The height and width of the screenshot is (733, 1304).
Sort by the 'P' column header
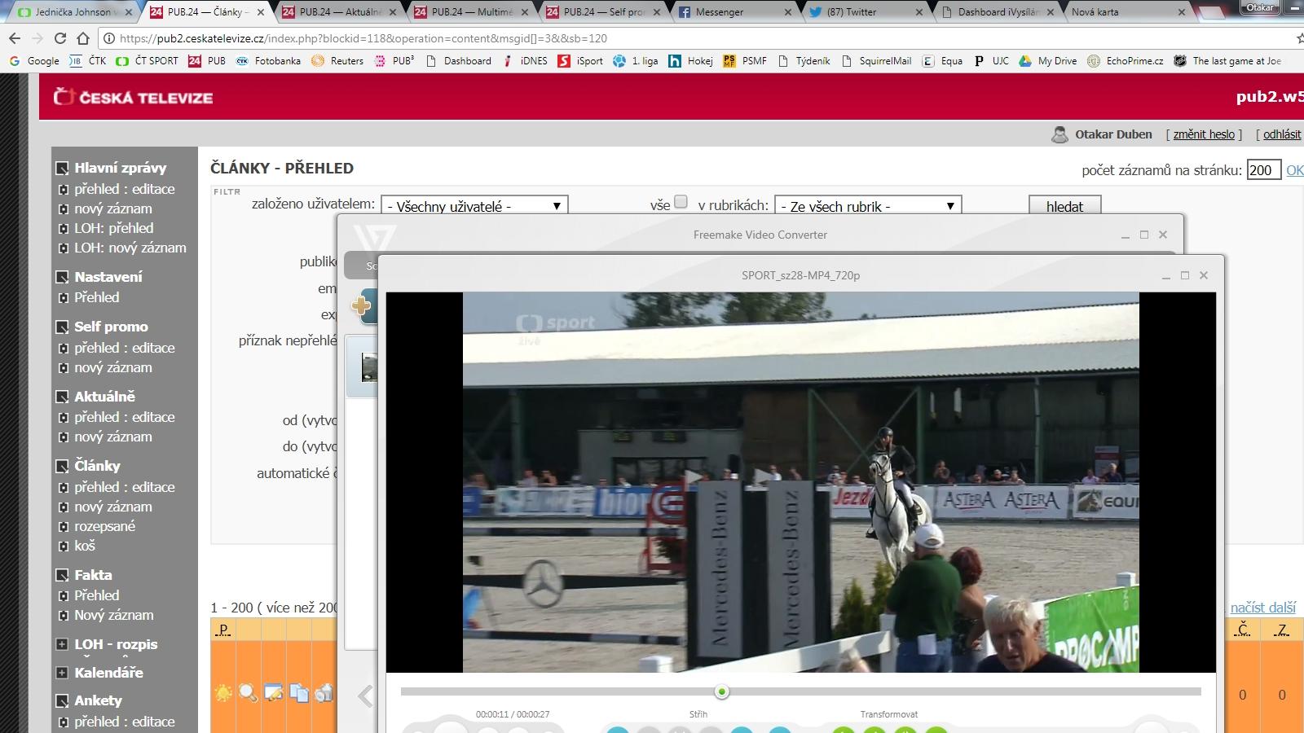pos(223,629)
